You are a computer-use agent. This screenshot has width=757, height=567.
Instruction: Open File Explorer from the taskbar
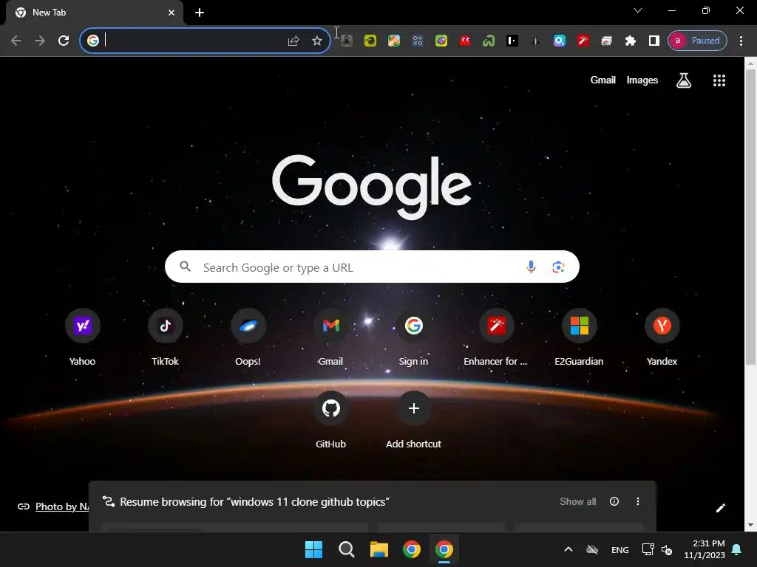click(379, 549)
